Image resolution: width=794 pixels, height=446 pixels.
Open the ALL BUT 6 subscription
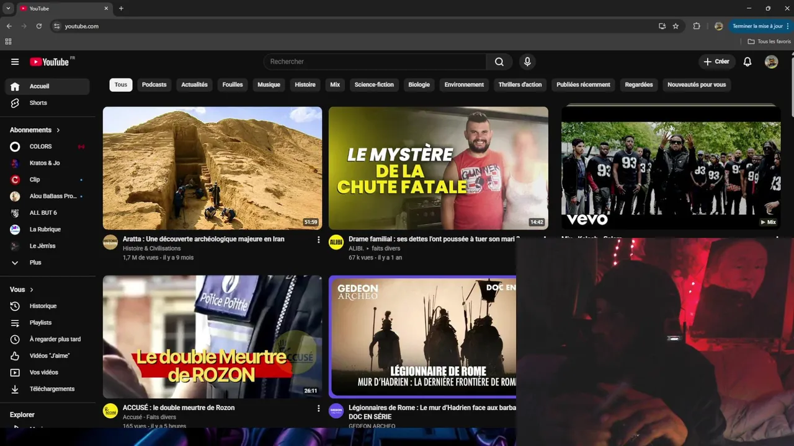[x=47, y=212]
